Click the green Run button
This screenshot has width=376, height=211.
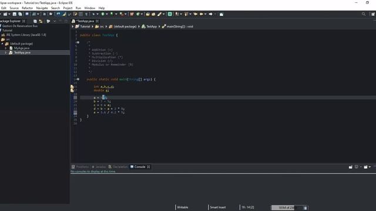[x=103, y=14]
